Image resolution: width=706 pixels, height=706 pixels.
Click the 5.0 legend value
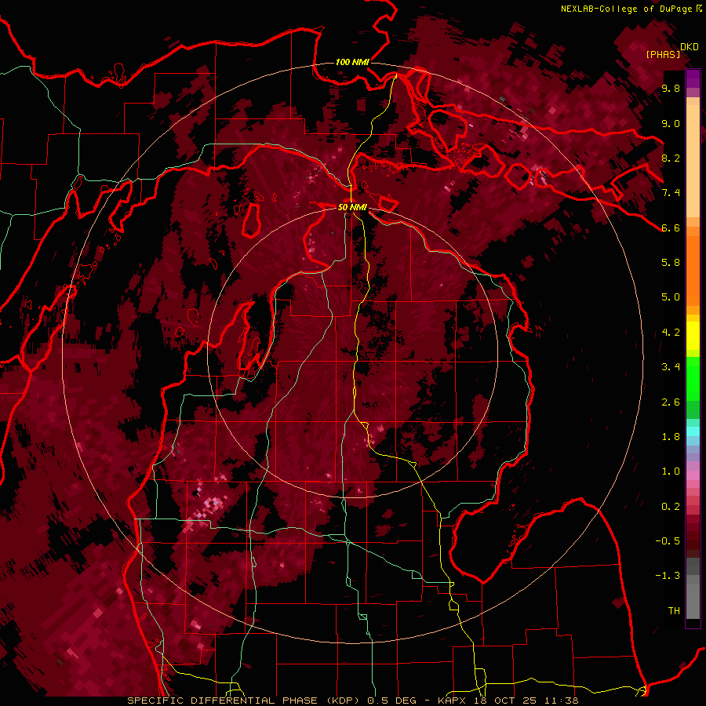(x=671, y=297)
